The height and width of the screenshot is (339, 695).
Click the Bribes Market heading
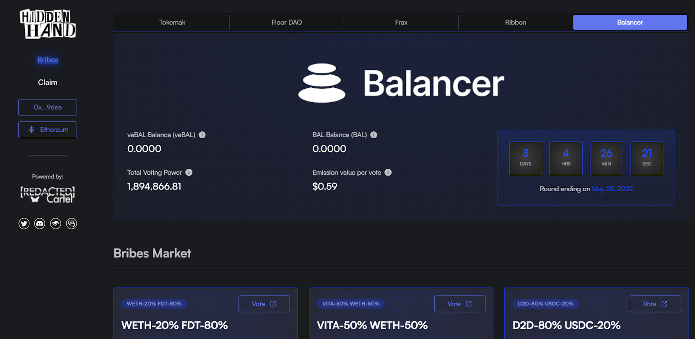point(152,253)
